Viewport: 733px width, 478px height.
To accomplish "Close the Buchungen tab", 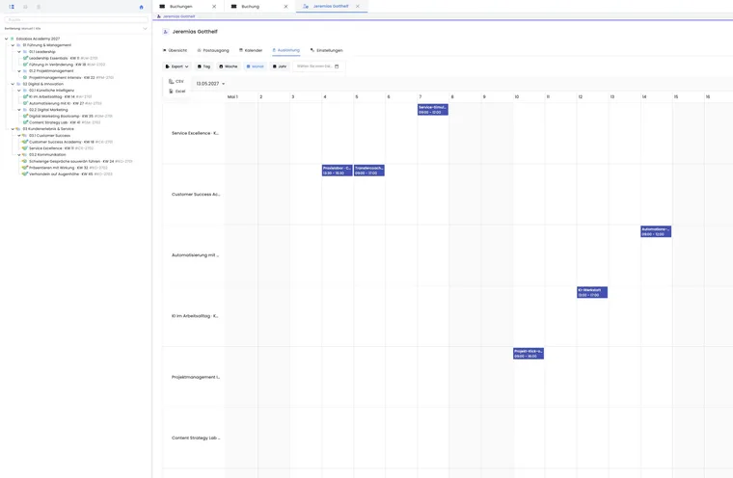I will coord(214,7).
